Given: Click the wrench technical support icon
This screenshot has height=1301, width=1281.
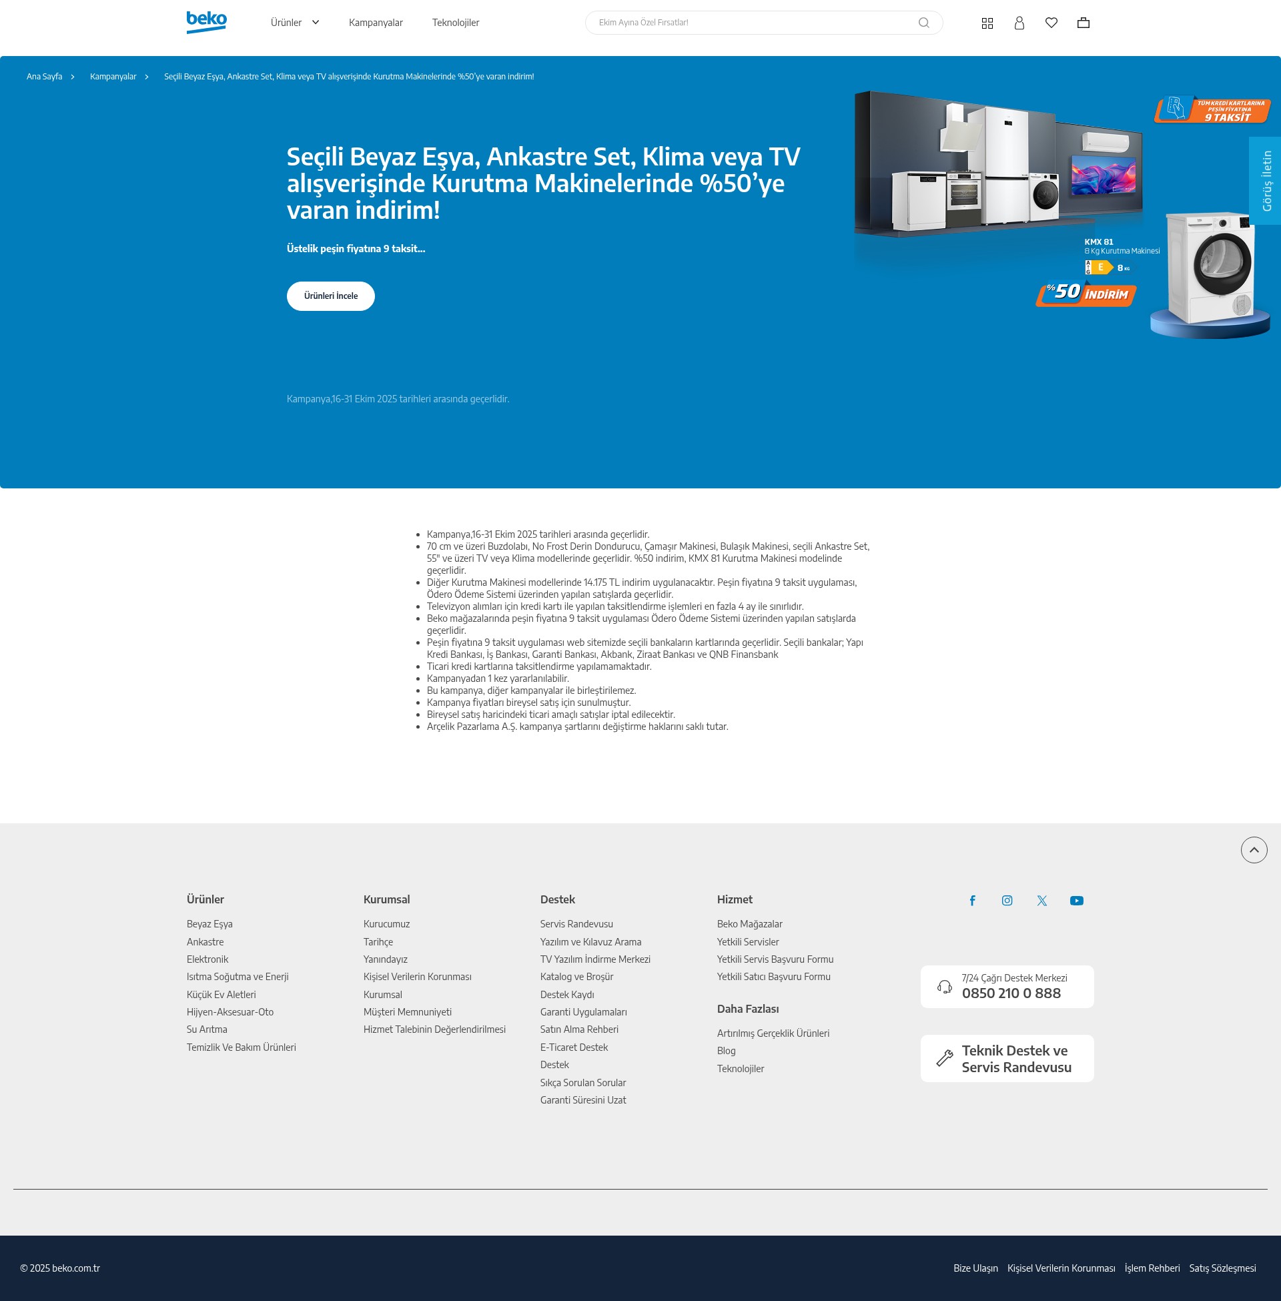Looking at the screenshot, I should pos(945,1058).
